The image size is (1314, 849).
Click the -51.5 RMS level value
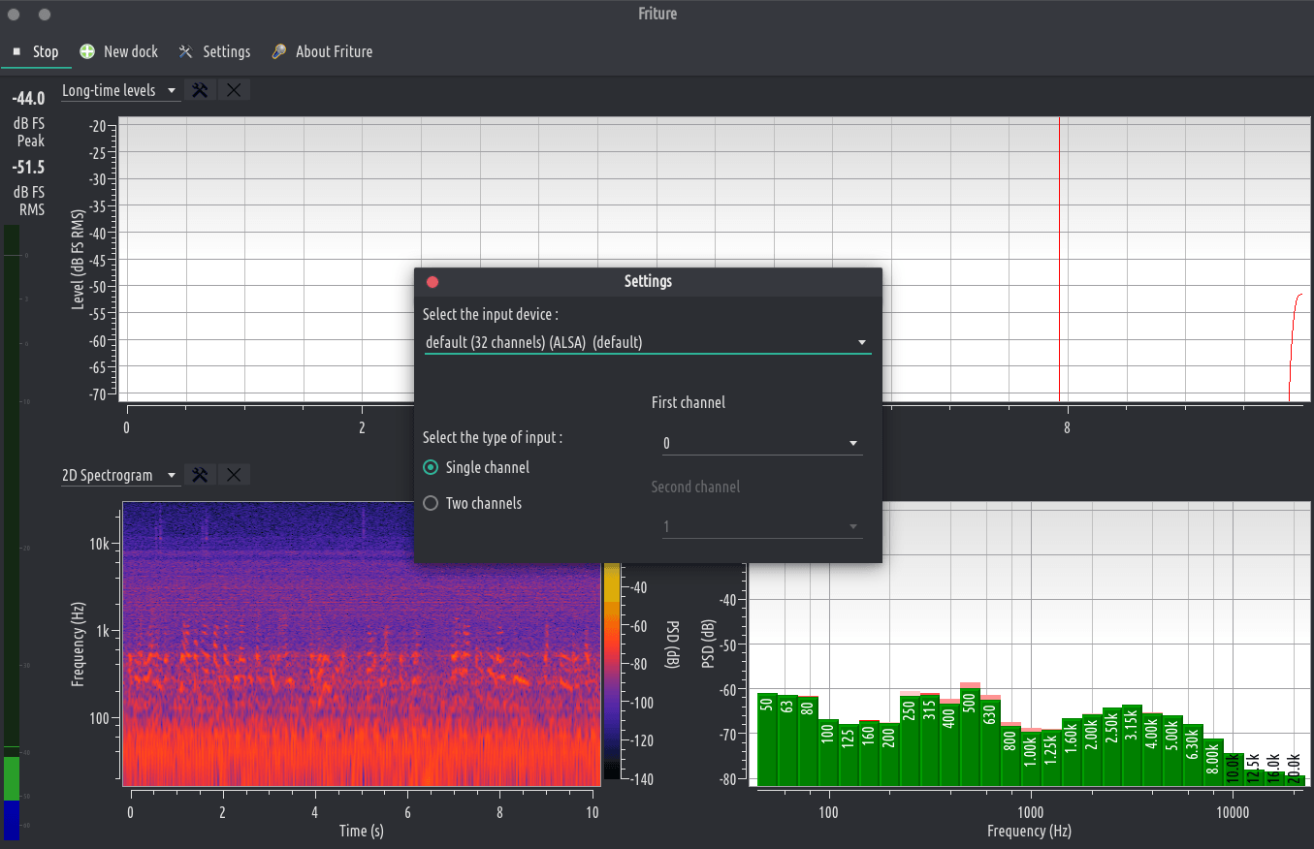point(29,167)
